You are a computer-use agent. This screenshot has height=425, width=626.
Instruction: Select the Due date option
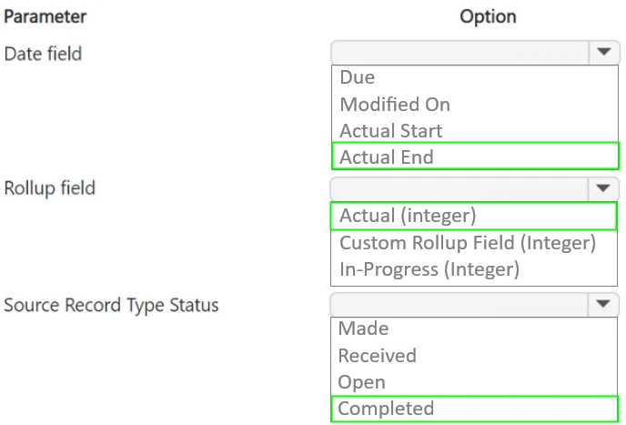pyautogui.click(x=358, y=78)
